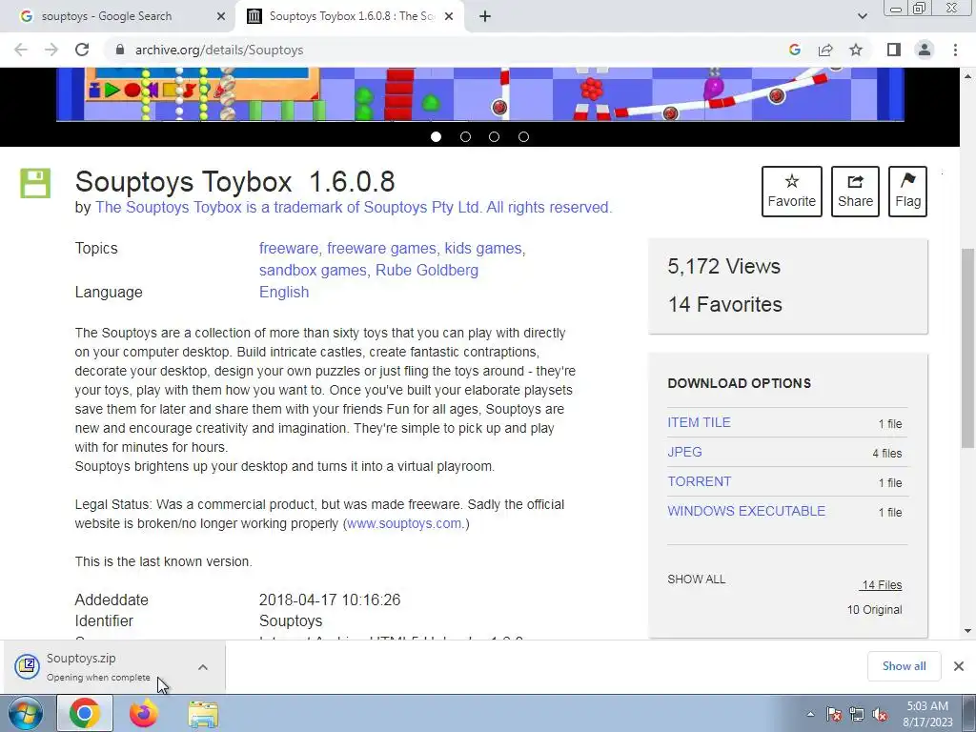The image size is (976, 732).
Task: Click the browser forward arrow
Action: [x=51, y=50]
